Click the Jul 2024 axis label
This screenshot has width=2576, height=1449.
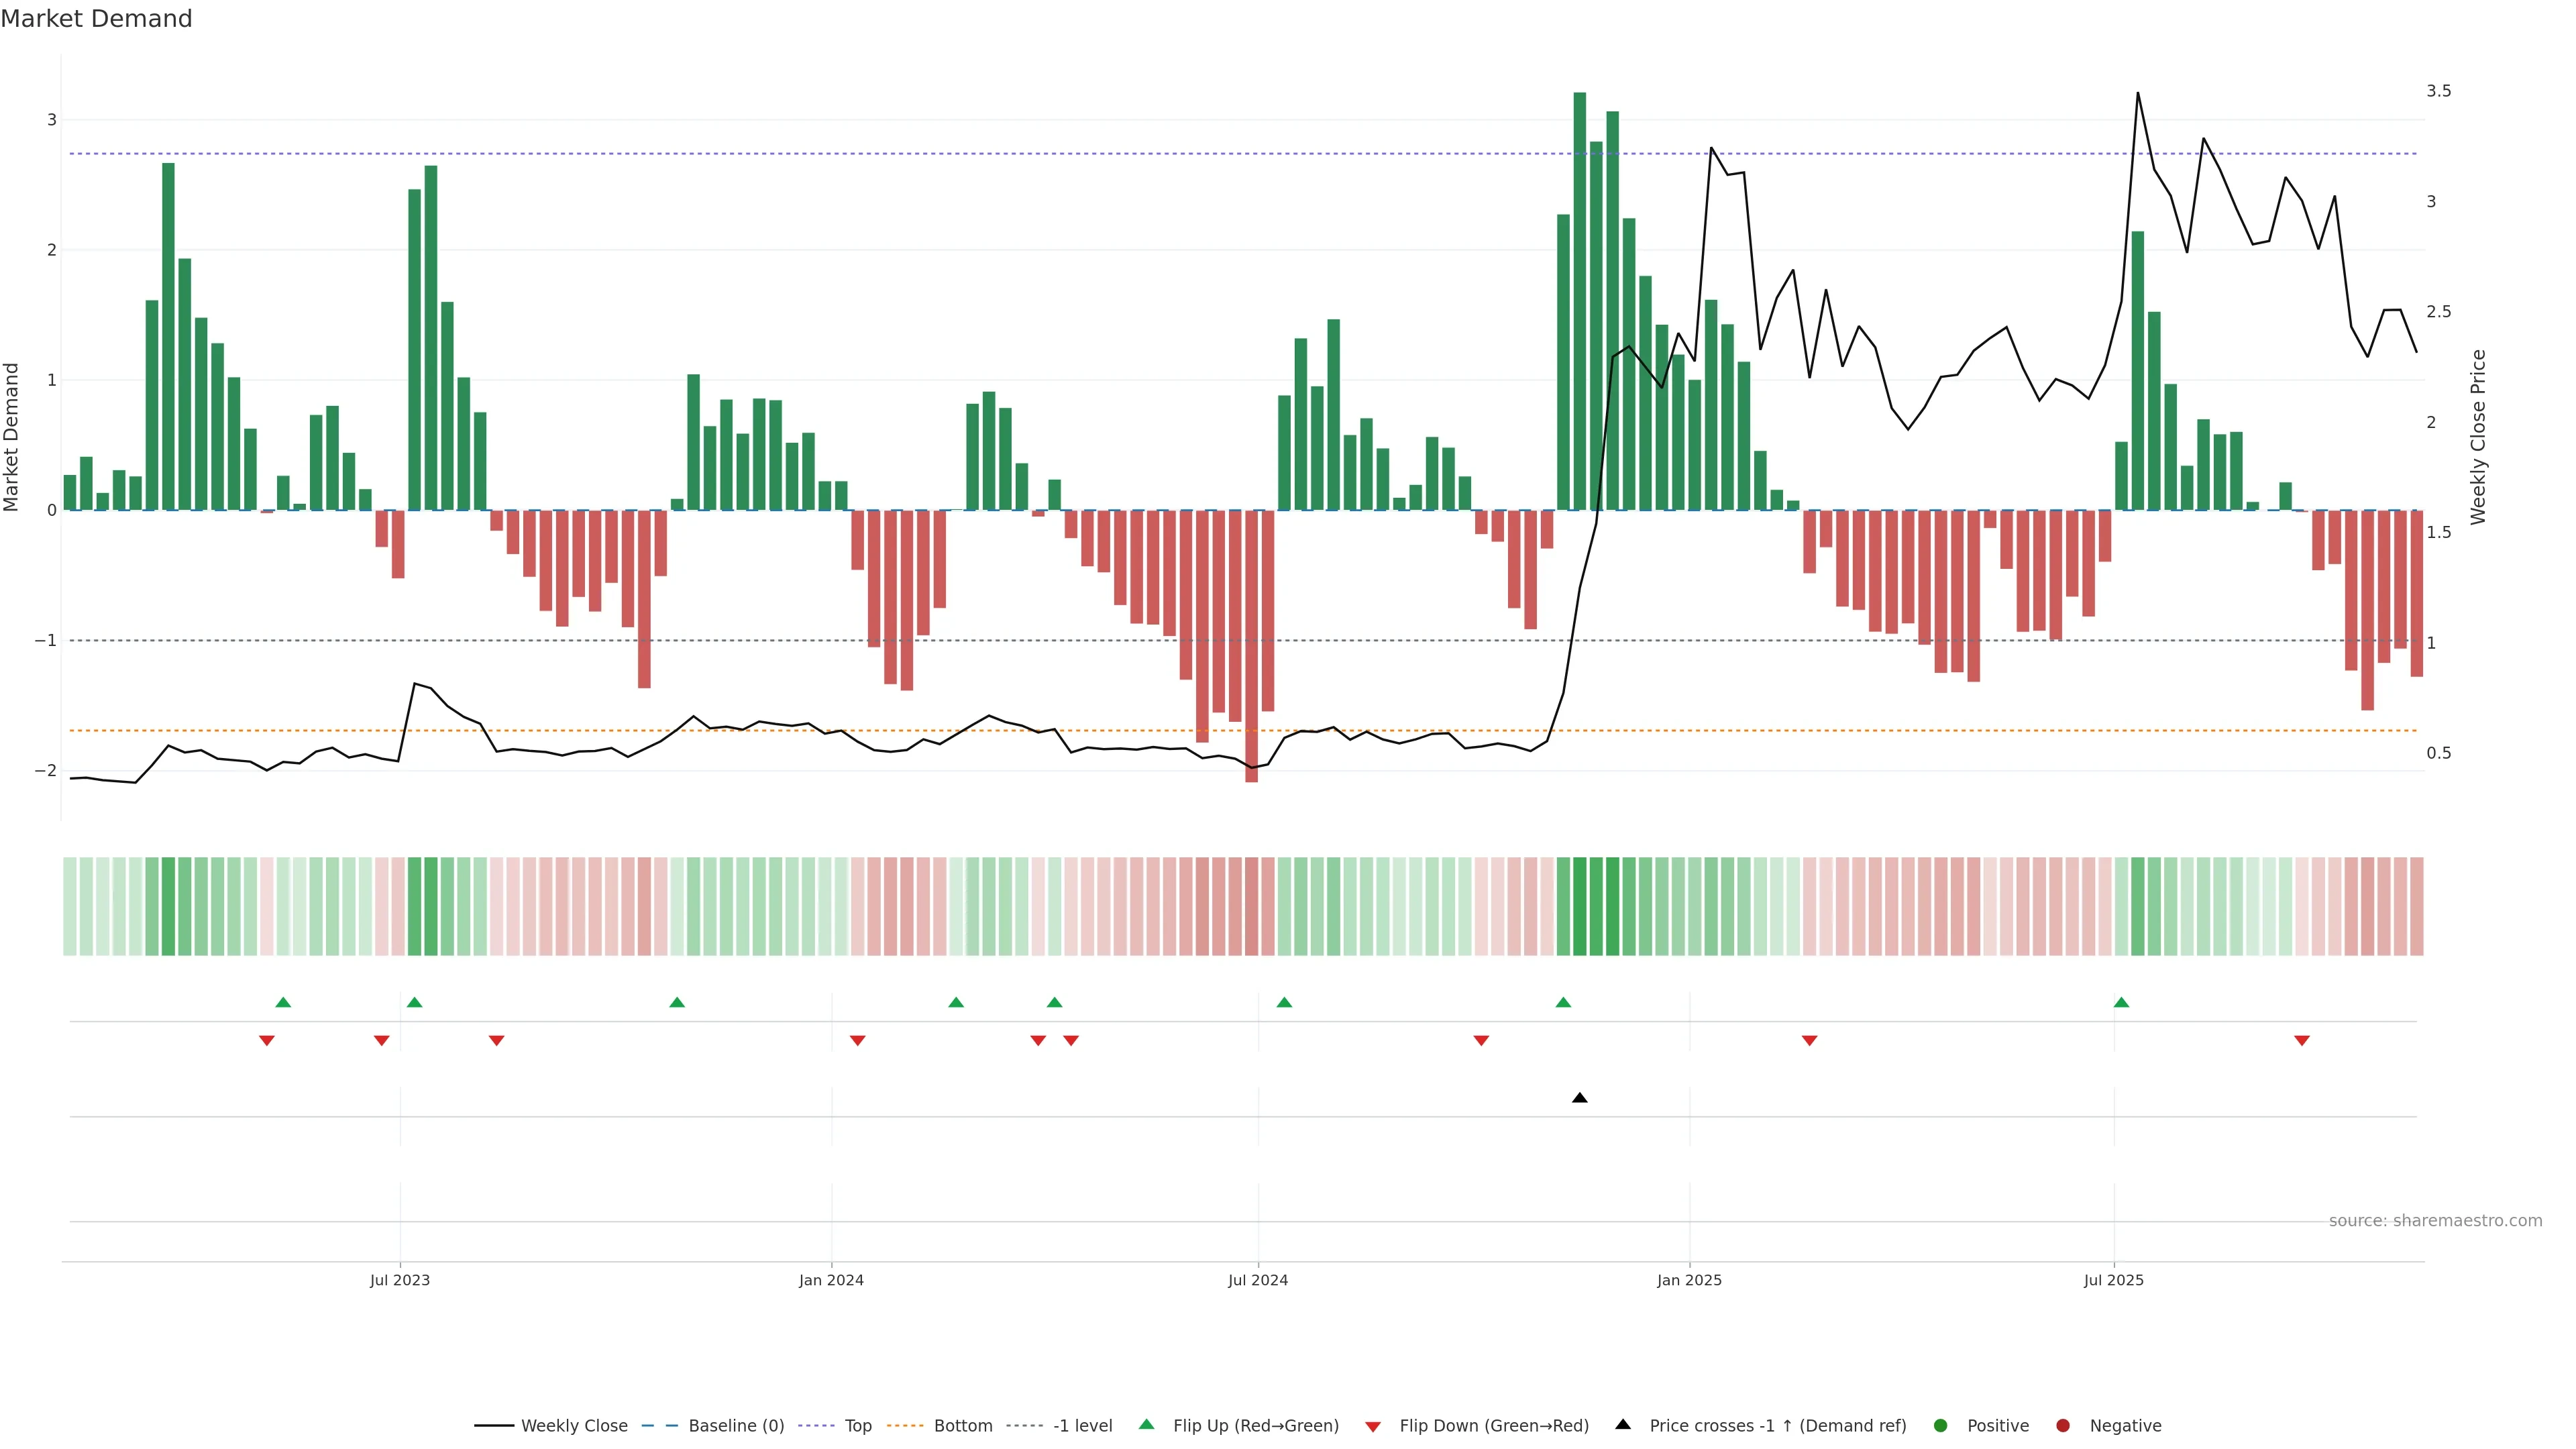point(1258,1281)
